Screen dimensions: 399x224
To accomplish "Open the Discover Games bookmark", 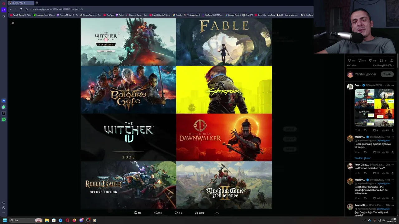I will click(x=137, y=15).
